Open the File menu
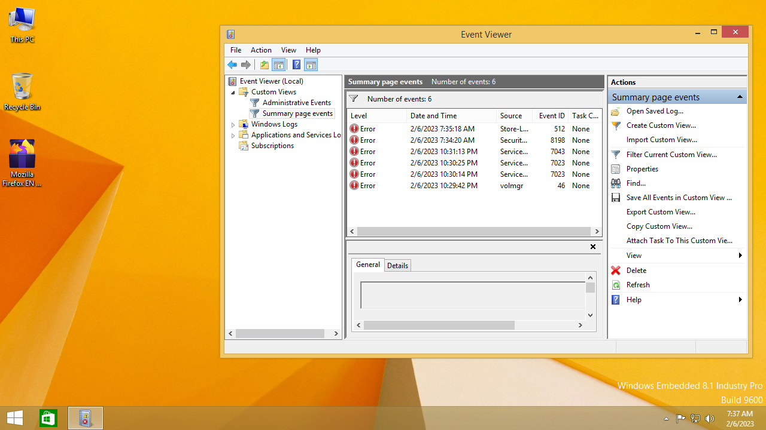Viewport: 766px width, 430px height. pos(236,50)
